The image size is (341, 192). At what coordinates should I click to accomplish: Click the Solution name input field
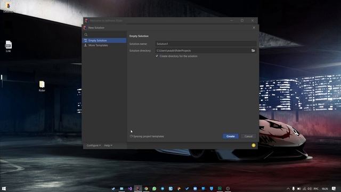pyautogui.click(x=206, y=44)
